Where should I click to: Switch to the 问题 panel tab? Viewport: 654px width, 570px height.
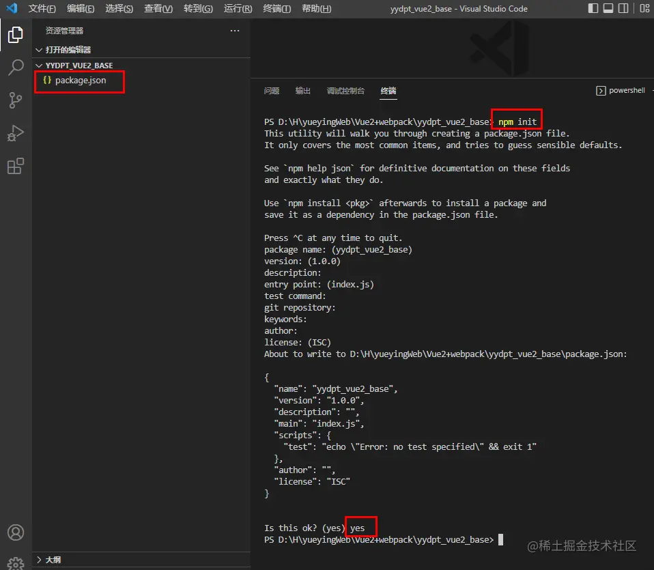click(x=272, y=91)
